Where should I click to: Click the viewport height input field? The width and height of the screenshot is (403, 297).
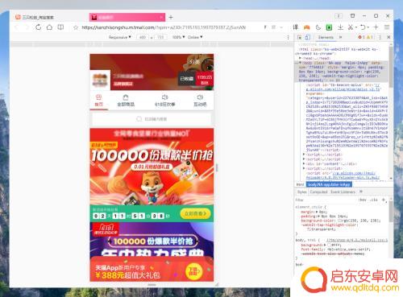160,37
